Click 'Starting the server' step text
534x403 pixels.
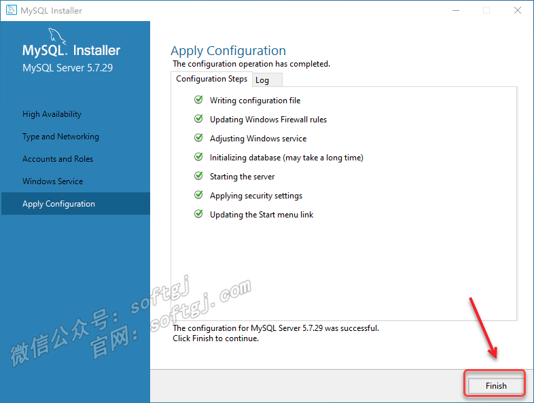coord(242,177)
